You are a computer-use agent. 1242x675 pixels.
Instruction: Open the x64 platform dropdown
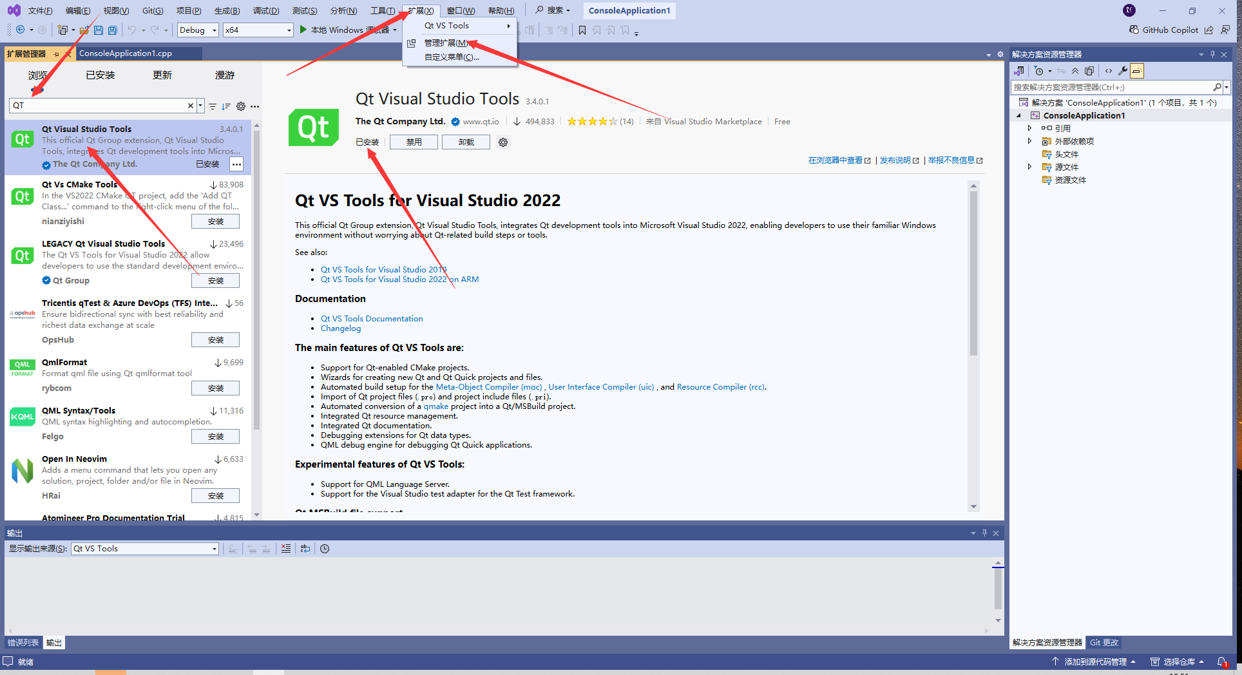[x=258, y=30]
